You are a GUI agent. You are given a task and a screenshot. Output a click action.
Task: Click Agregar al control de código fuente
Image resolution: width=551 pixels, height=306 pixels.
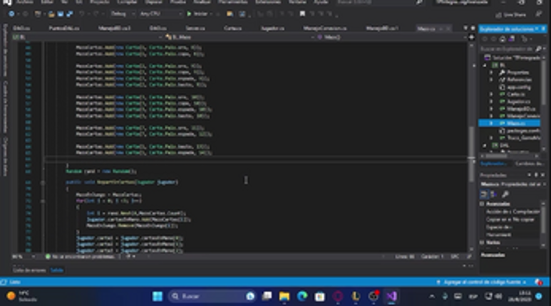[x=481, y=282]
